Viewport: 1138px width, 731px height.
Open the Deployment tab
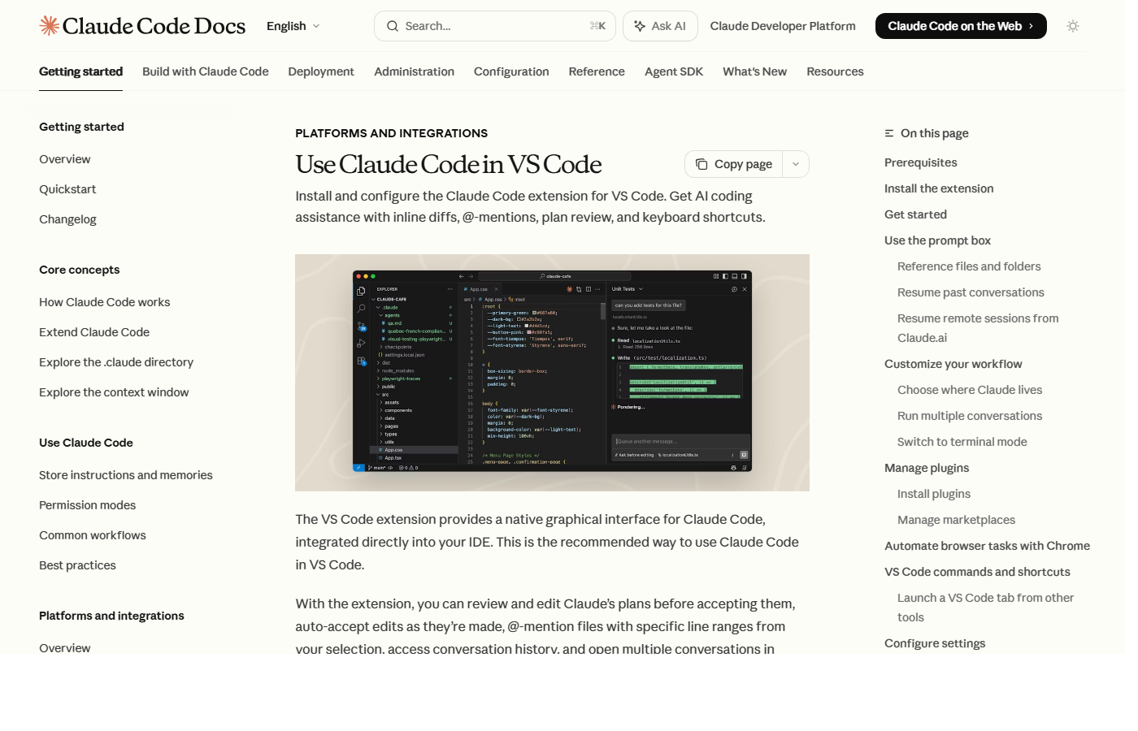click(x=321, y=71)
